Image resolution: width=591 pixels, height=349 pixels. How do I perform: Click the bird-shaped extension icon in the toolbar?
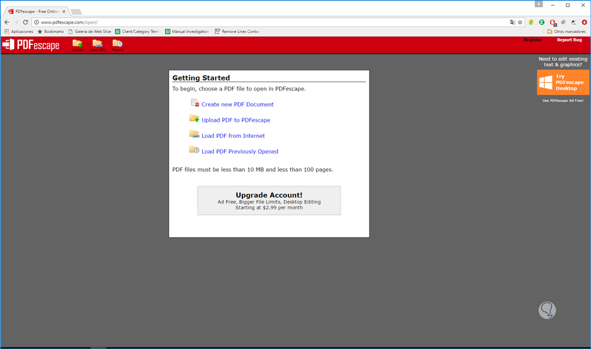tap(574, 22)
